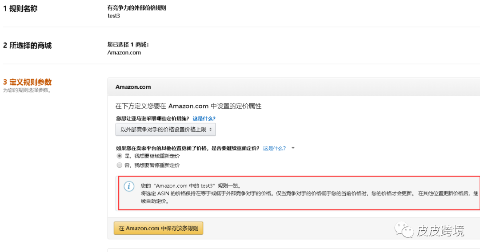
Task: Select '否,我想要暂停重新定价' radio button
Action: (119, 165)
